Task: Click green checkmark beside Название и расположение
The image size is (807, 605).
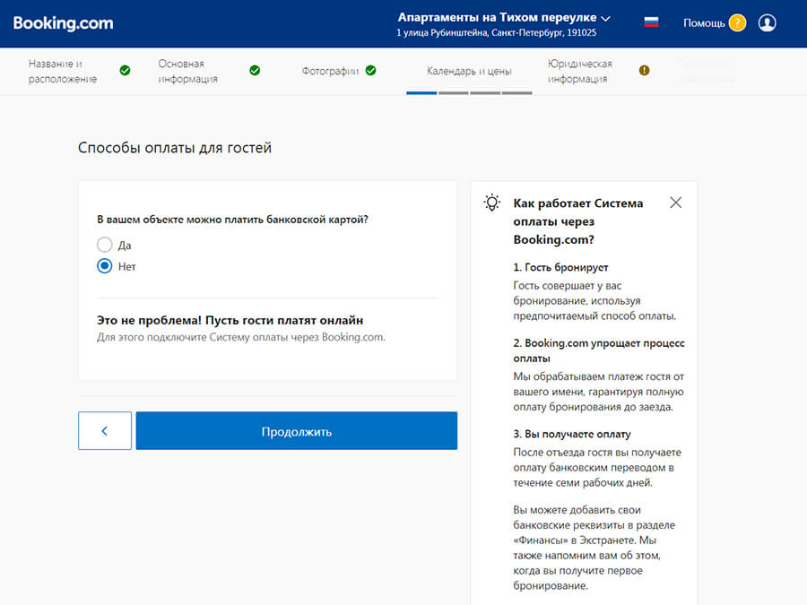Action: (125, 71)
